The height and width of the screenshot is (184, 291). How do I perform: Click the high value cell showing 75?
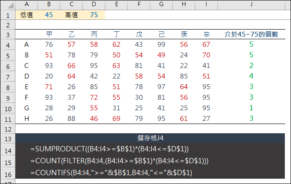click(x=94, y=15)
